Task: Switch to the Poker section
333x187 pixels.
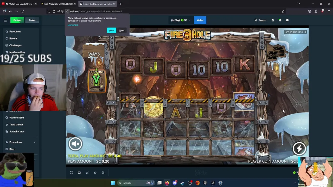Action: pos(32,20)
